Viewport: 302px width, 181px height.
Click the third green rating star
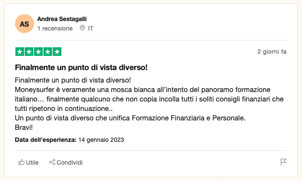click(x=38, y=52)
